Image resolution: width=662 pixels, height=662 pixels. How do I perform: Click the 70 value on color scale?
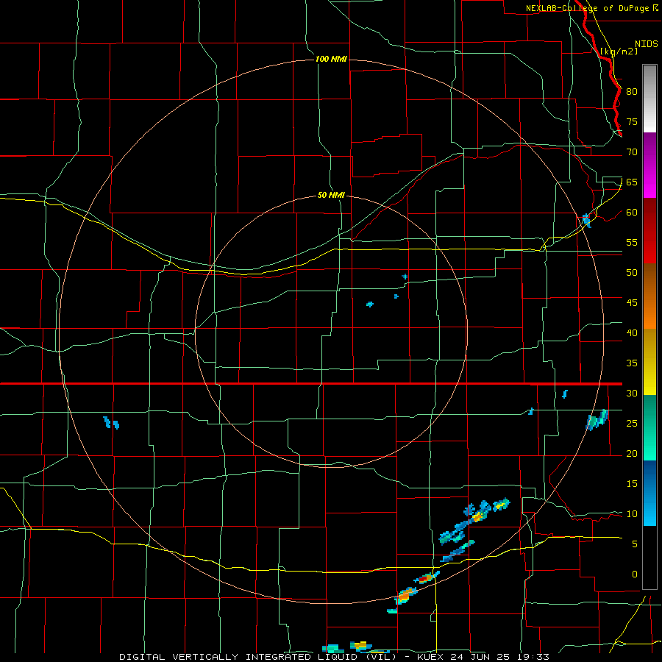click(632, 152)
